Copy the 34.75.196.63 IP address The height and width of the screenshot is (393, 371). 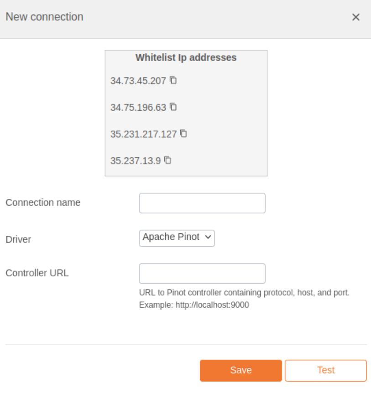pyautogui.click(x=173, y=107)
